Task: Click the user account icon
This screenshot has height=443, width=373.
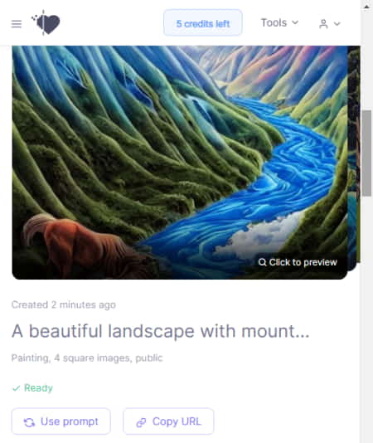Action: click(x=323, y=24)
